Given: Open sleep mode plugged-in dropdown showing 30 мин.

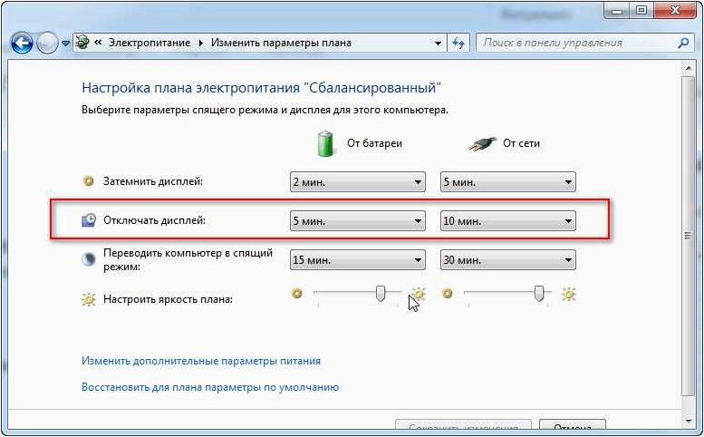Looking at the screenshot, I should tap(507, 260).
